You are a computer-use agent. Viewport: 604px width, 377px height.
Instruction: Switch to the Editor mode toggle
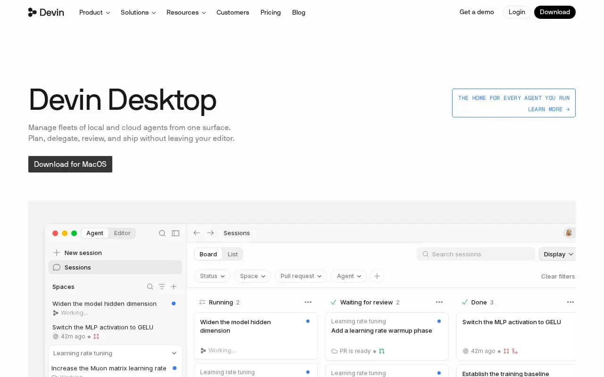tap(122, 233)
